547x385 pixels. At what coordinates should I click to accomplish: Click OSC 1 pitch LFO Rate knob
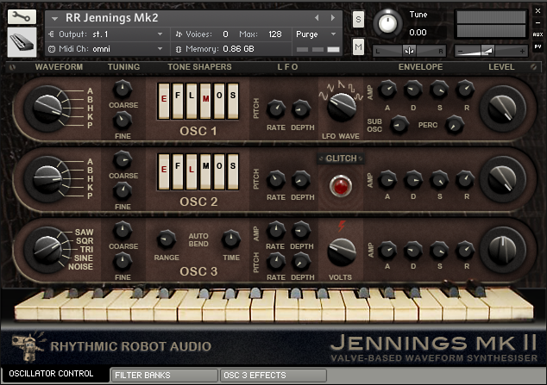(276, 109)
